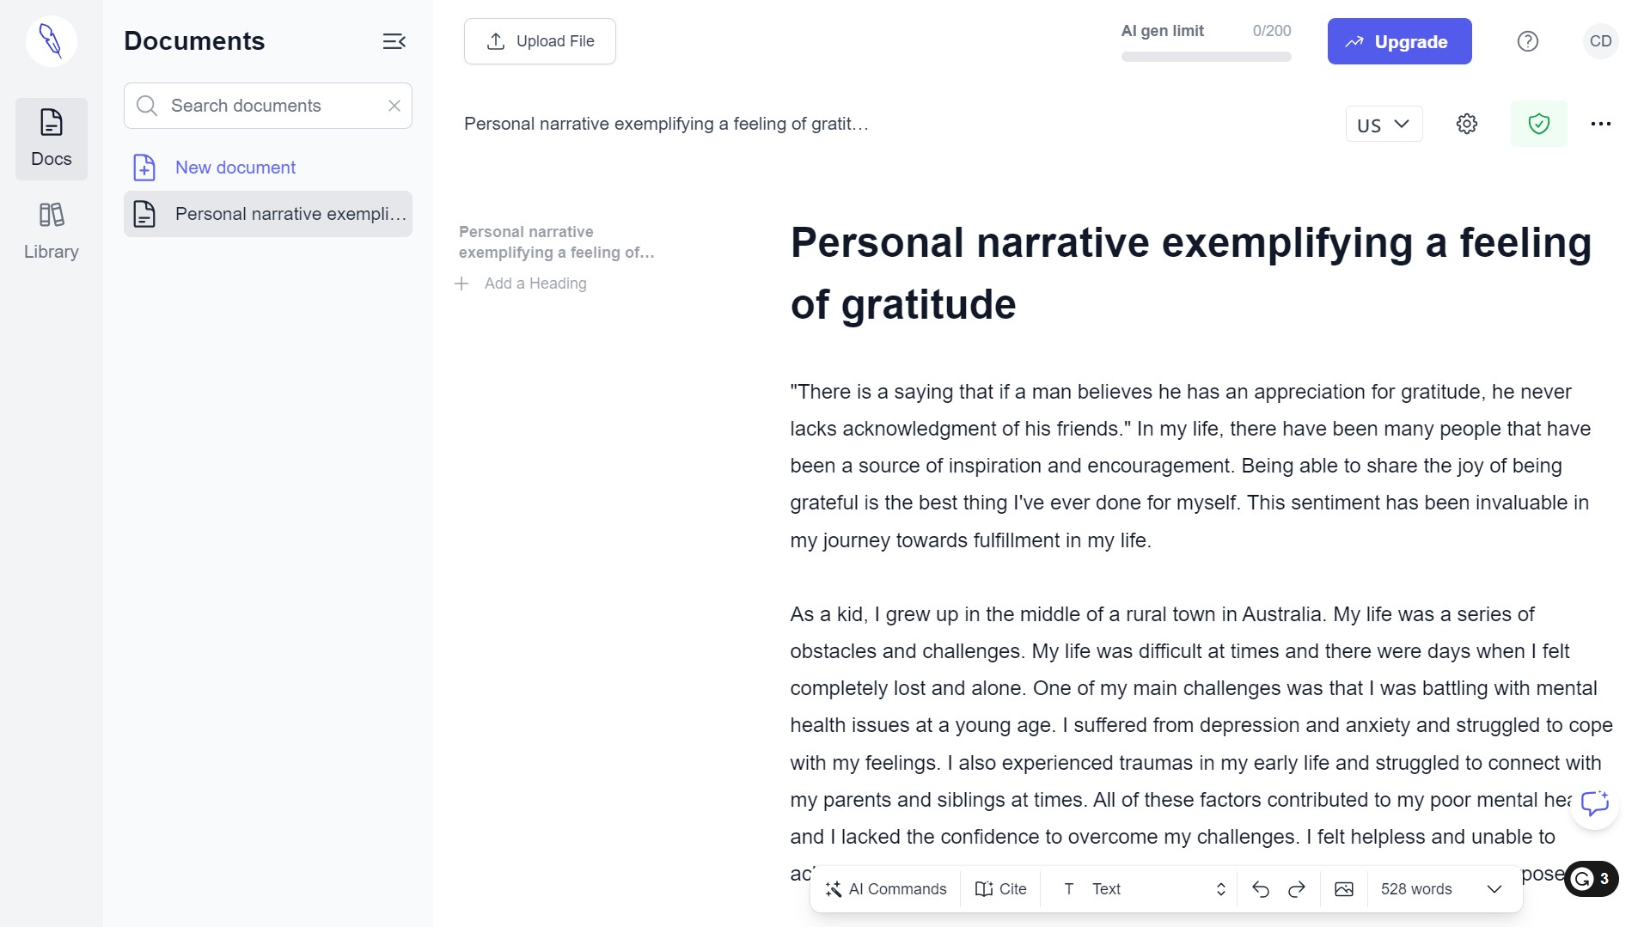This screenshot has width=1638, height=927.
Task: Toggle the green shield check icon
Action: (1538, 125)
